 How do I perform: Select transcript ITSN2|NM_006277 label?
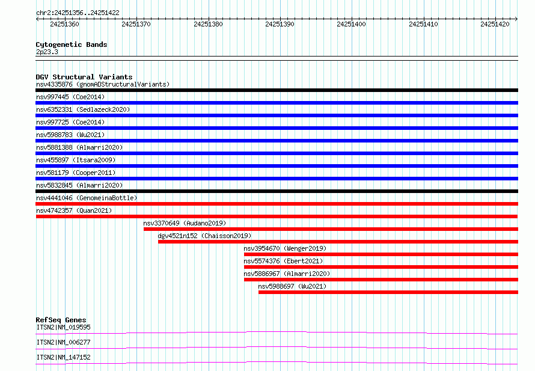tap(64, 342)
